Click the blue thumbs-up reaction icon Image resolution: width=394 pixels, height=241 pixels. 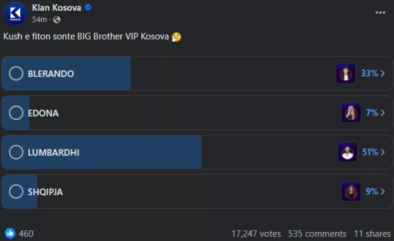click(x=10, y=233)
